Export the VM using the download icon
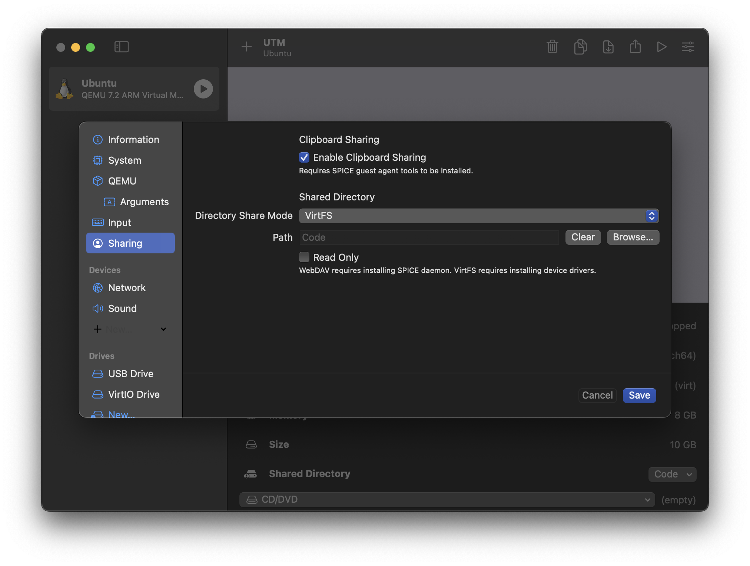This screenshot has height=566, width=750. (608, 47)
